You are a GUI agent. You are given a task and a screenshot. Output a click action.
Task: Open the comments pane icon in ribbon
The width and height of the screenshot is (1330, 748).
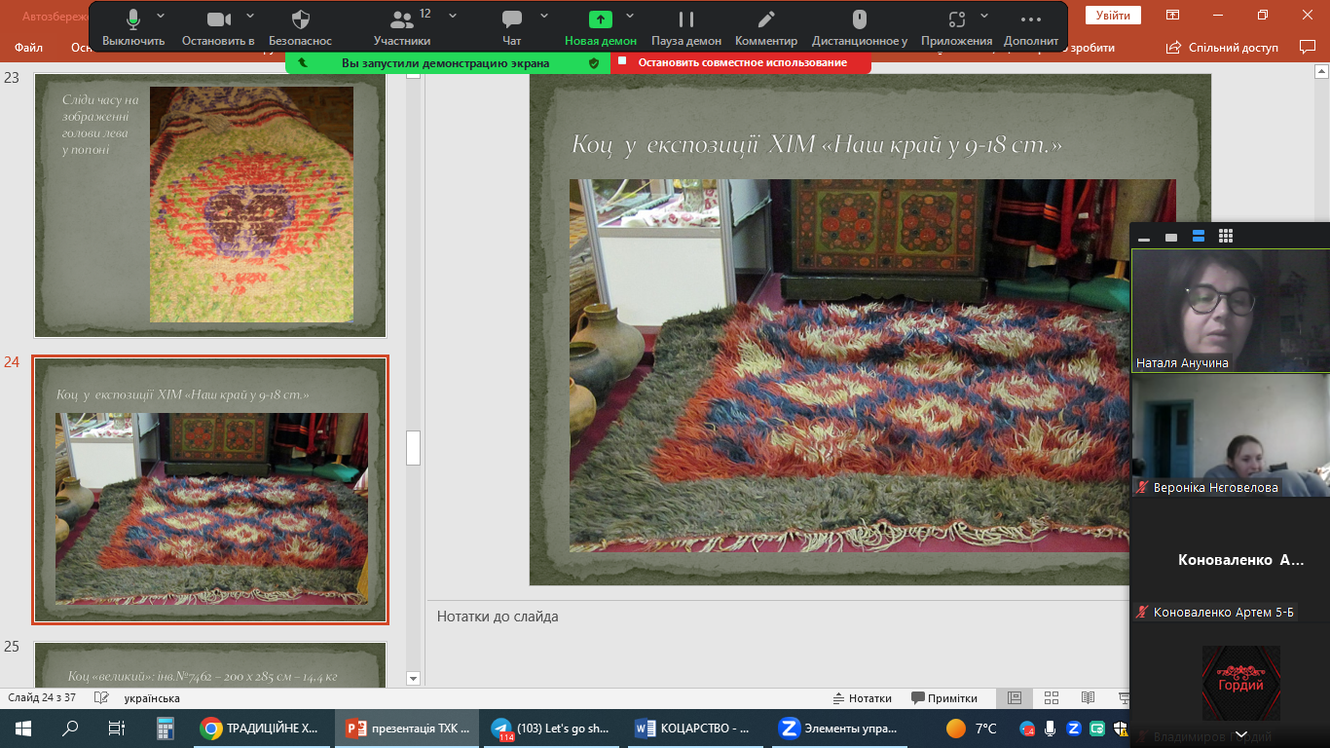tap(1308, 47)
